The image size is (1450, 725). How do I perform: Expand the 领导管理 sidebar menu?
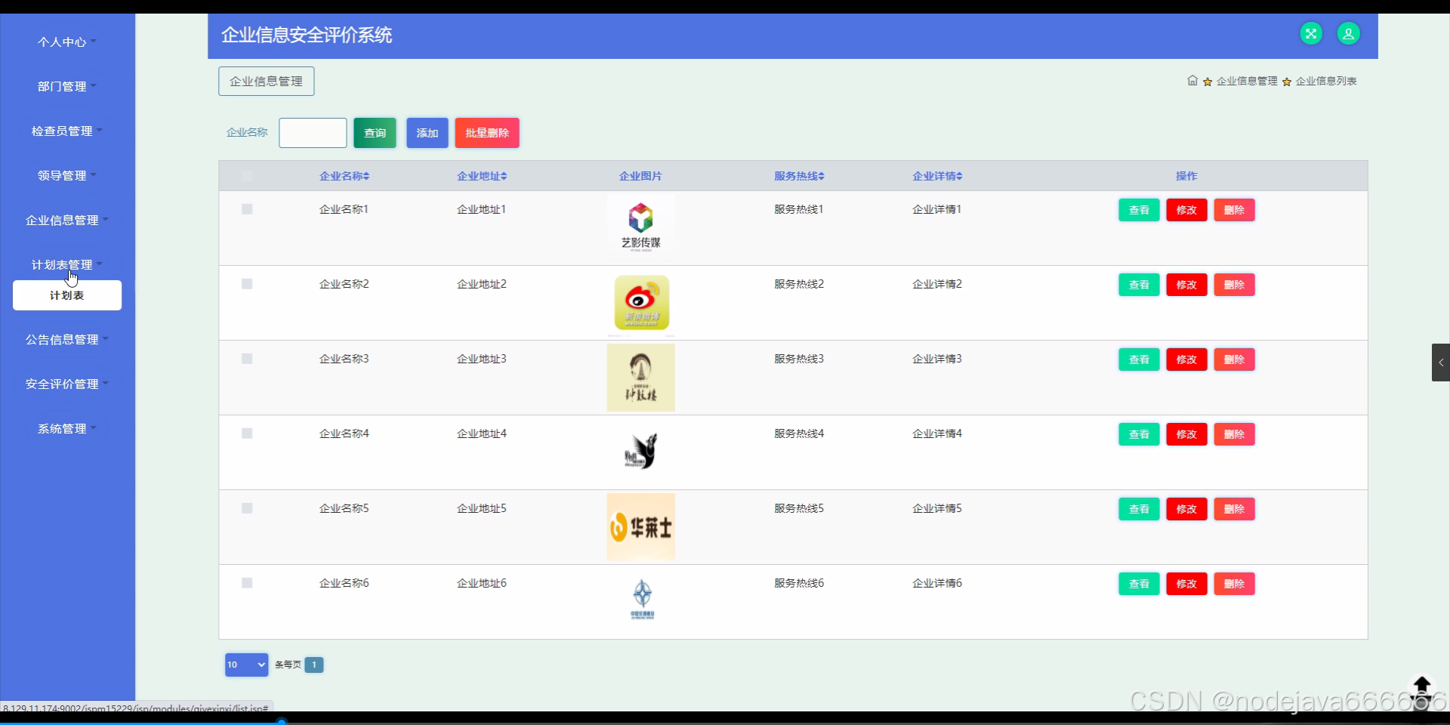(67, 176)
